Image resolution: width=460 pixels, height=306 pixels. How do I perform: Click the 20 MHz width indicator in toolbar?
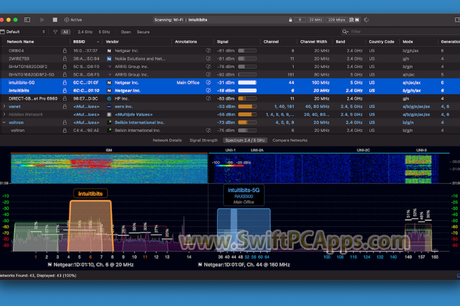(x=316, y=20)
